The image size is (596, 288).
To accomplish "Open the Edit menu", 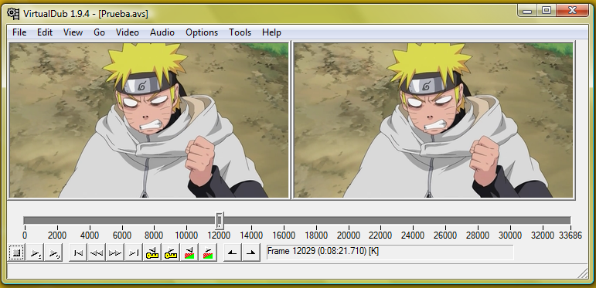I will tap(45, 32).
